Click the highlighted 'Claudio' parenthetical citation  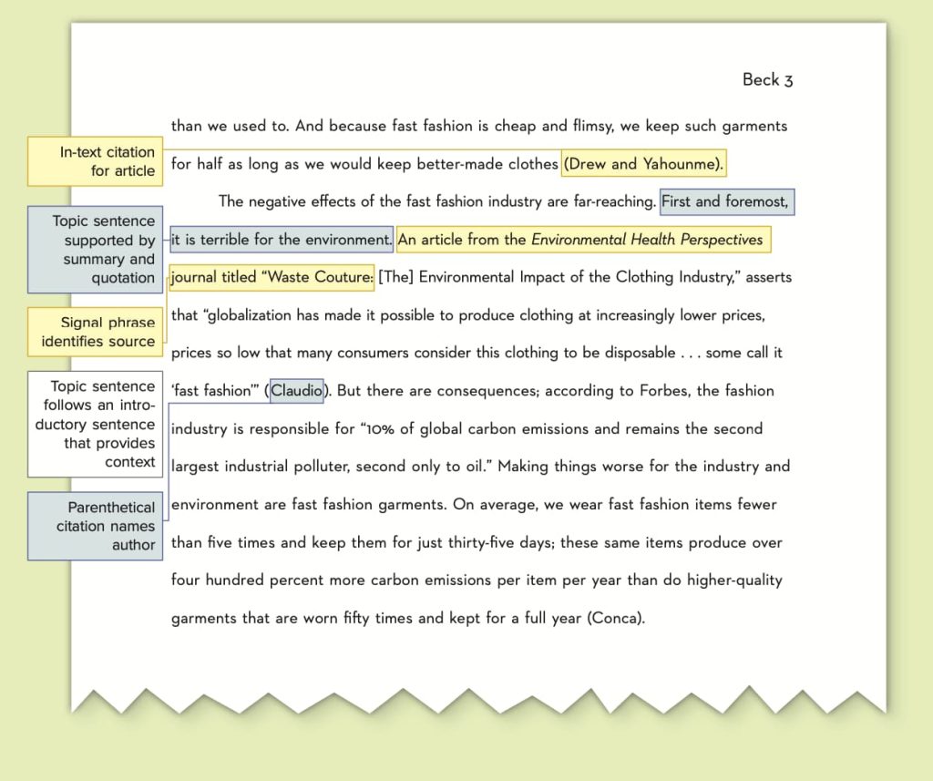296,390
